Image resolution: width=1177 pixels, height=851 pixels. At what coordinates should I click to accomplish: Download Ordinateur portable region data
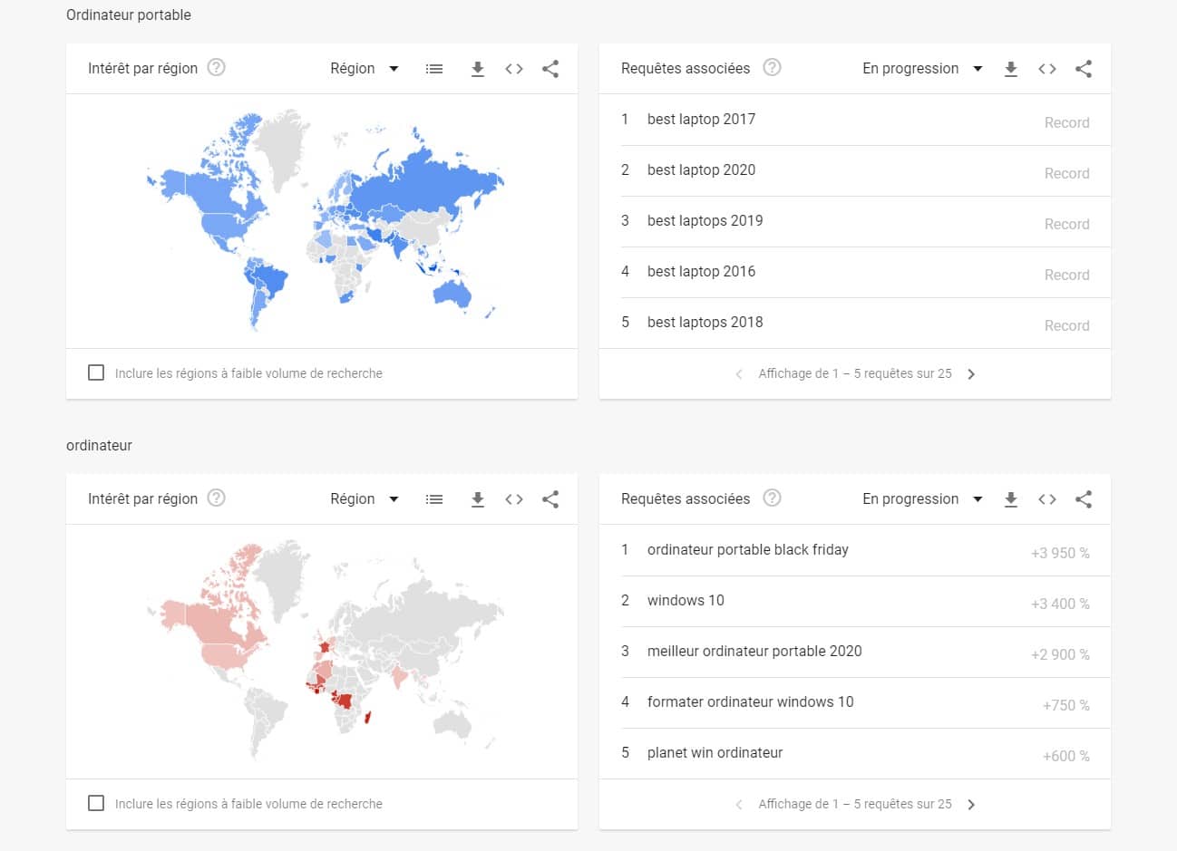click(478, 69)
